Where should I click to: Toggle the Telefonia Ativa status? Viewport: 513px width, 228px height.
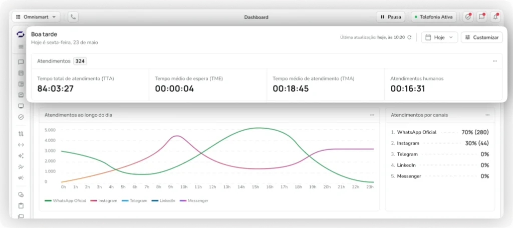click(x=433, y=16)
